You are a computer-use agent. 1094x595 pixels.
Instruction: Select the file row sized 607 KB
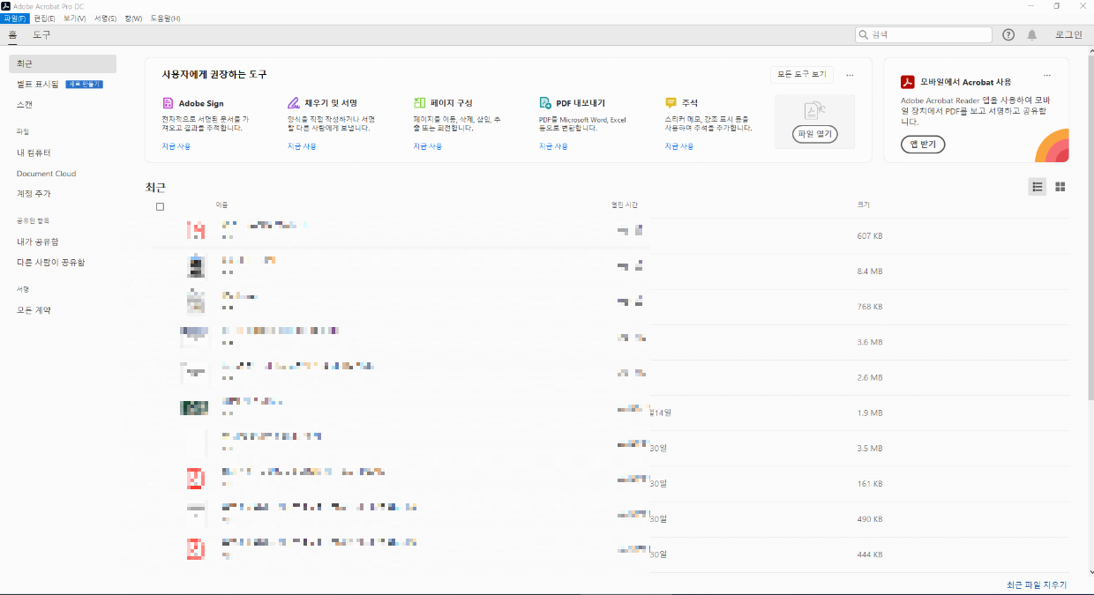pyautogui.click(x=609, y=235)
